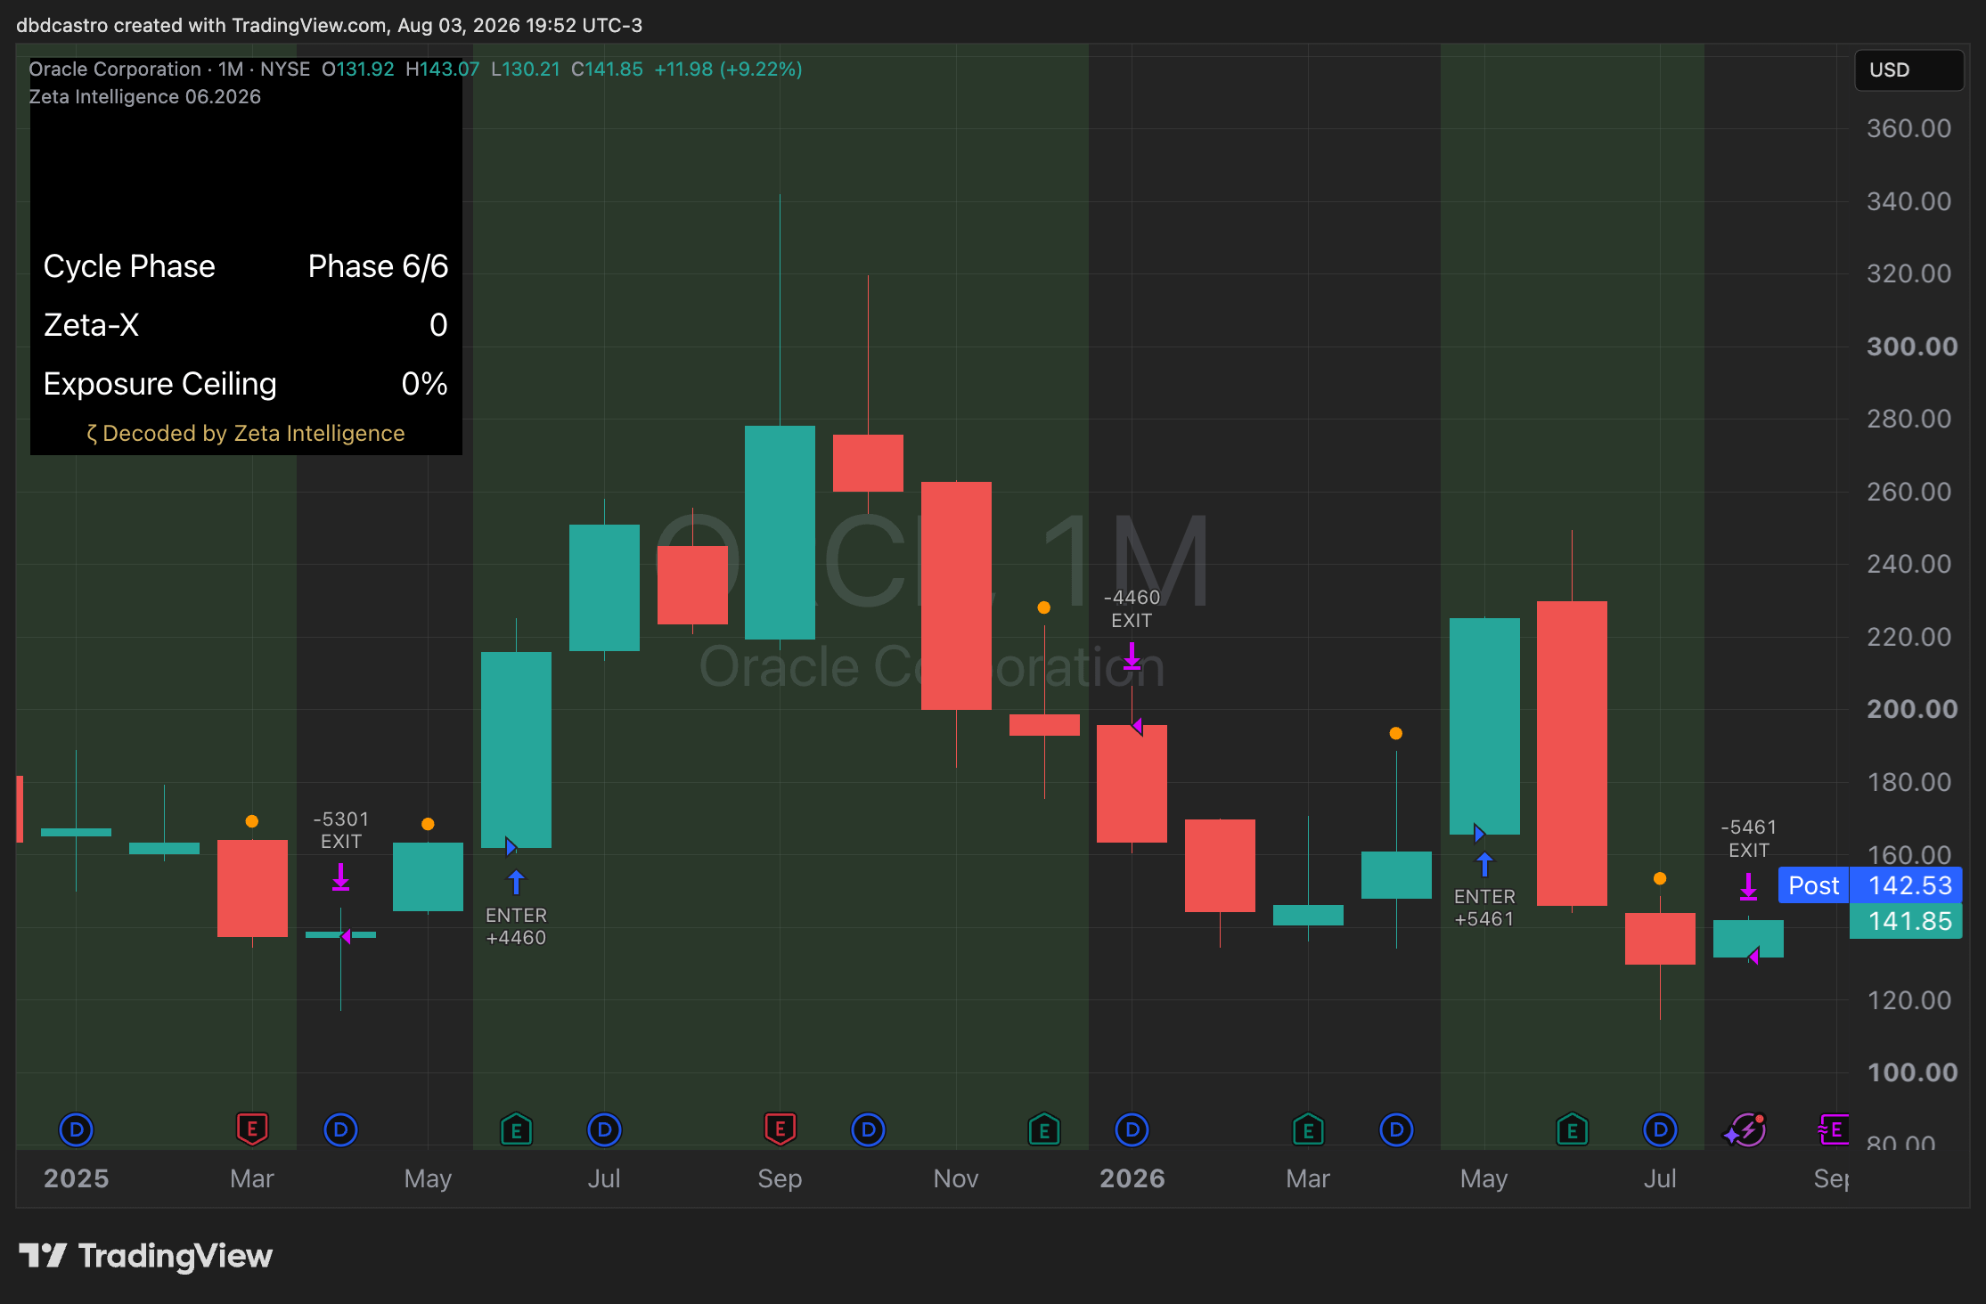Click the dbdcastro created with TradingView.com caption

329,25
